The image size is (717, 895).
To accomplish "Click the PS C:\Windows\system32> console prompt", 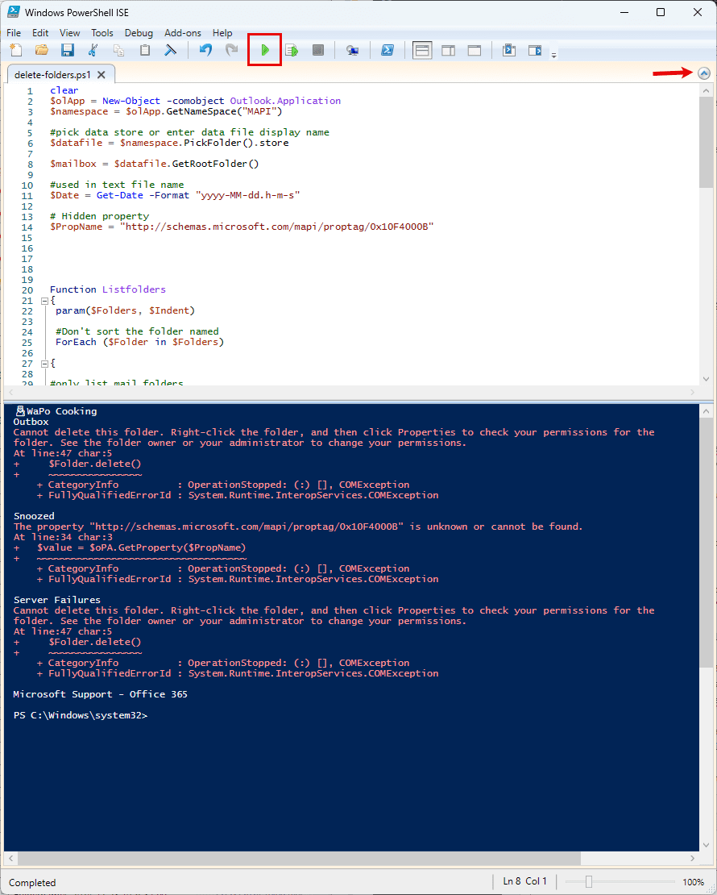I will point(81,715).
